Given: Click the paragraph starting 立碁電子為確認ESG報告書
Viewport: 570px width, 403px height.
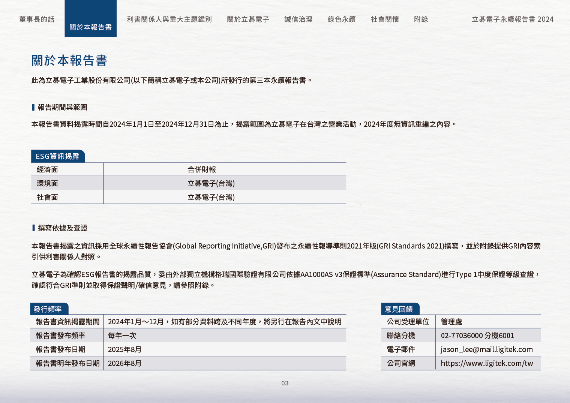Looking at the screenshot, I should pyautogui.click(x=286, y=280).
